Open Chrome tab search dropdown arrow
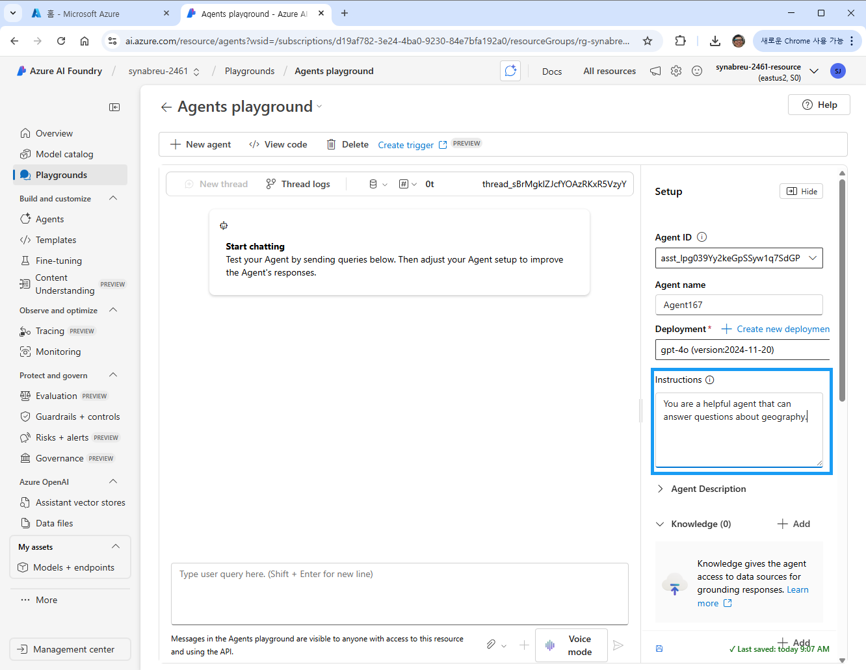The height and width of the screenshot is (670, 866). point(12,13)
